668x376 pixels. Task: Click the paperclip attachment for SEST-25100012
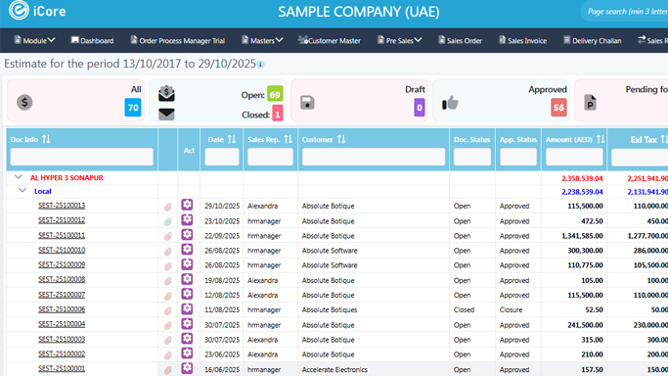(168, 221)
